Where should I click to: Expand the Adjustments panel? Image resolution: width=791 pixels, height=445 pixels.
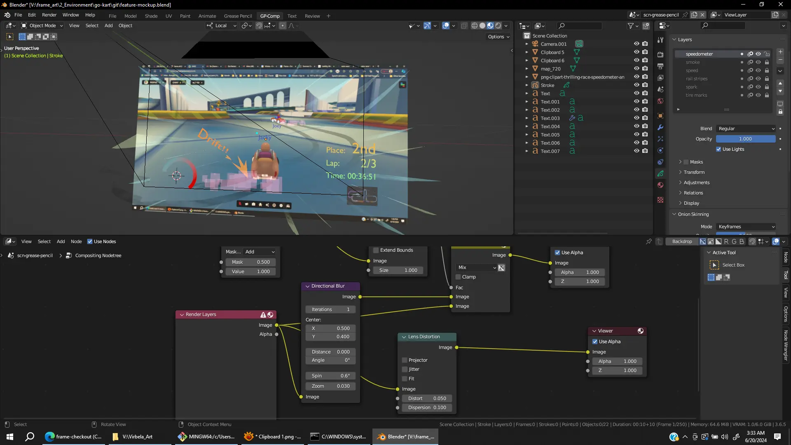(x=696, y=183)
